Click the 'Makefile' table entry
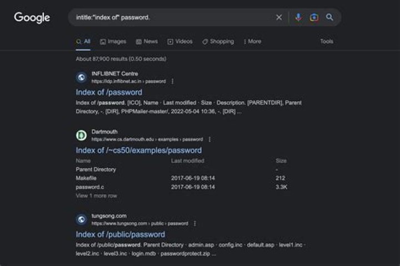This screenshot has width=400, height=266. (86, 178)
